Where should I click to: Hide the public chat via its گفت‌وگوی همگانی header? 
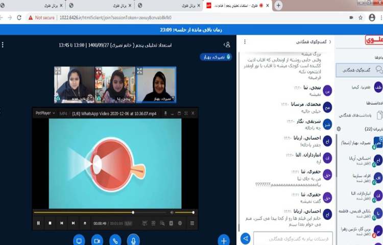click(x=314, y=42)
